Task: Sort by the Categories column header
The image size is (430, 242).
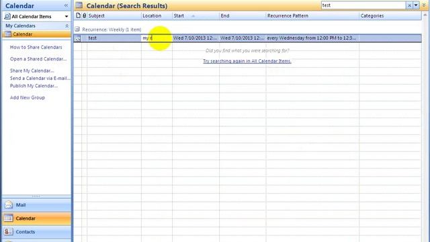Action: pyautogui.click(x=390, y=15)
